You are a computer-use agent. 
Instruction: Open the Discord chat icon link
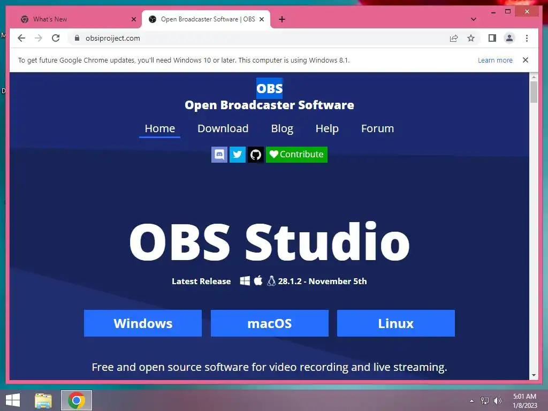click(x=219, y=155)
